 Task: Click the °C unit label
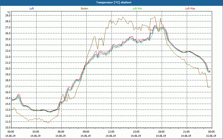coord(9,13)
